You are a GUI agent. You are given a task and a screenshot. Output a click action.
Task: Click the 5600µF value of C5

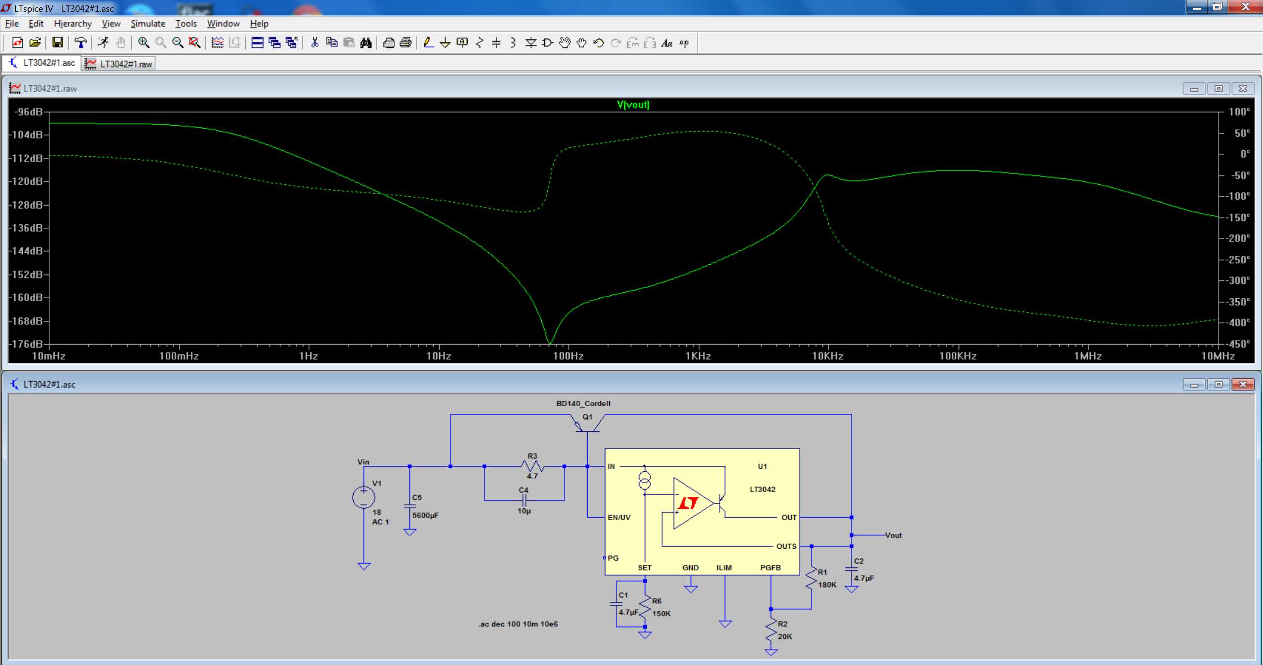(x=425, y=515)
